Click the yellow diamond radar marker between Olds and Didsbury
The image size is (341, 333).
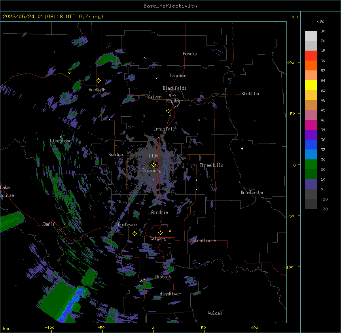point(153,165)
